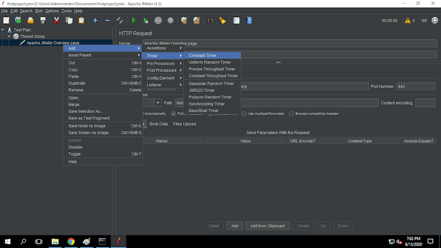The height and width of the screenshot is (248, 441).
Task: Expand the Assertions submenu
Action: click(x=163, y=48)
